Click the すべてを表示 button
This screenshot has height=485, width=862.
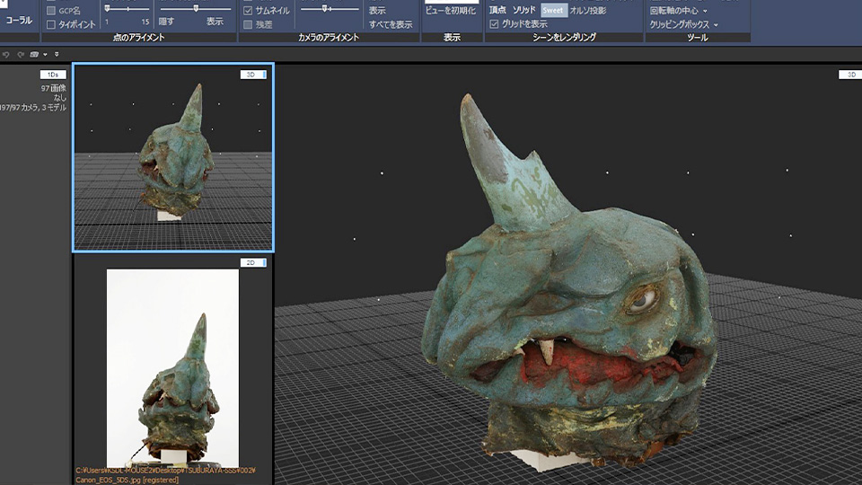(391, 24)
